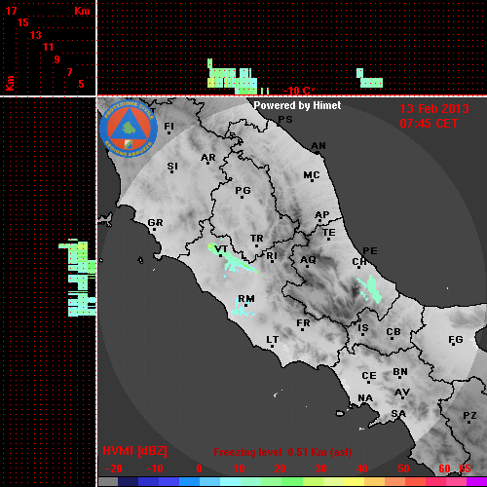487x487 pixels.
Task: Click the '-10' value on the dBZ scale
Action: click(155, 468)
